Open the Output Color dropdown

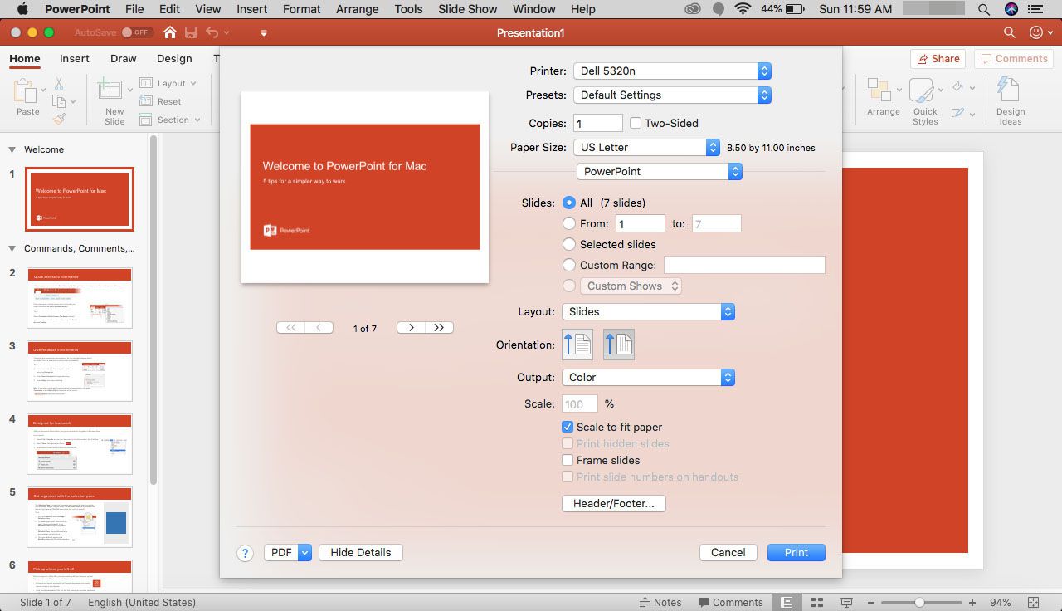tap(648, 377)
